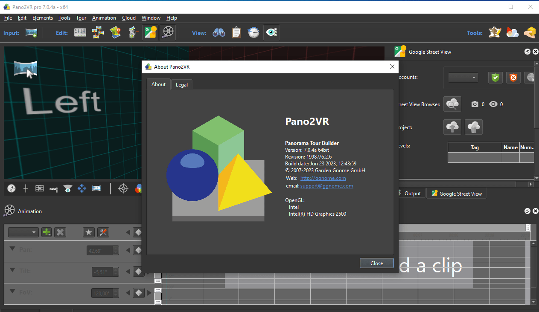The height and width of the screenshot is (312, 539).
Task: Toggle the top-row keyframe diamond button
Action: [x=138, y=232]
